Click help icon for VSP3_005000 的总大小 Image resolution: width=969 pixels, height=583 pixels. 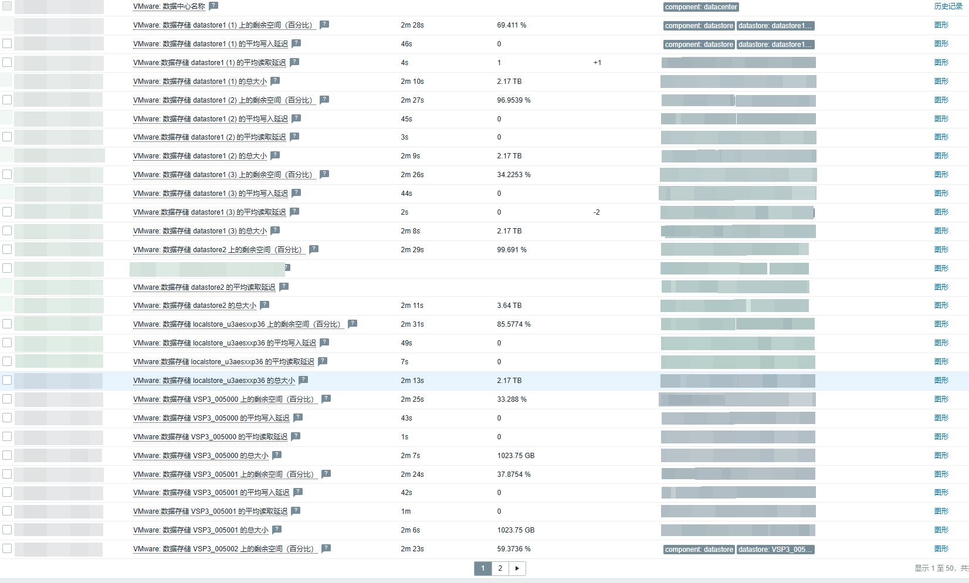click(277, 455)
